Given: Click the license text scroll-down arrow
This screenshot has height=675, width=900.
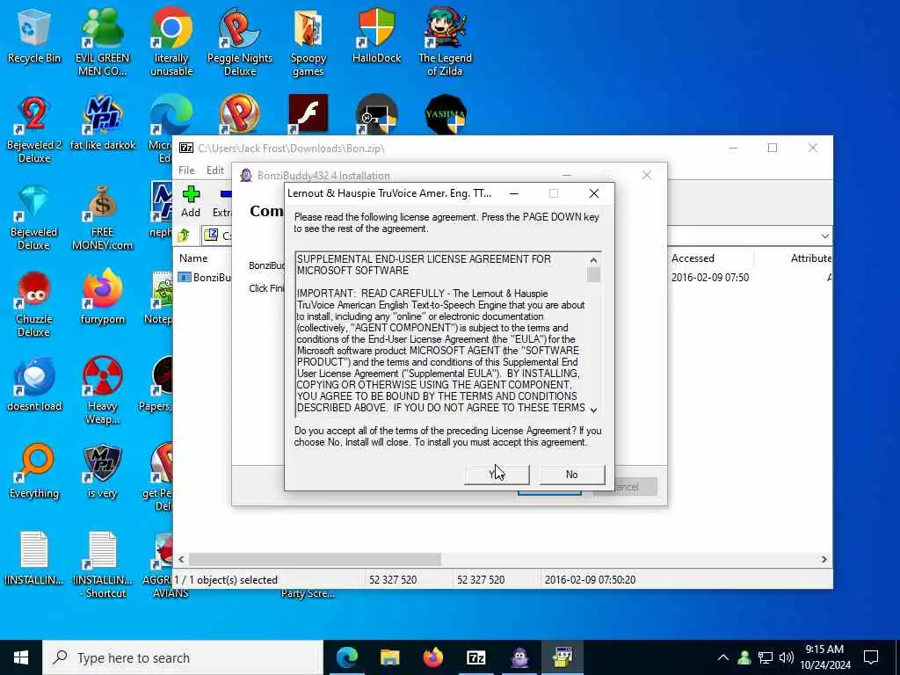Looking at the screenshot, I should point(593,410).
